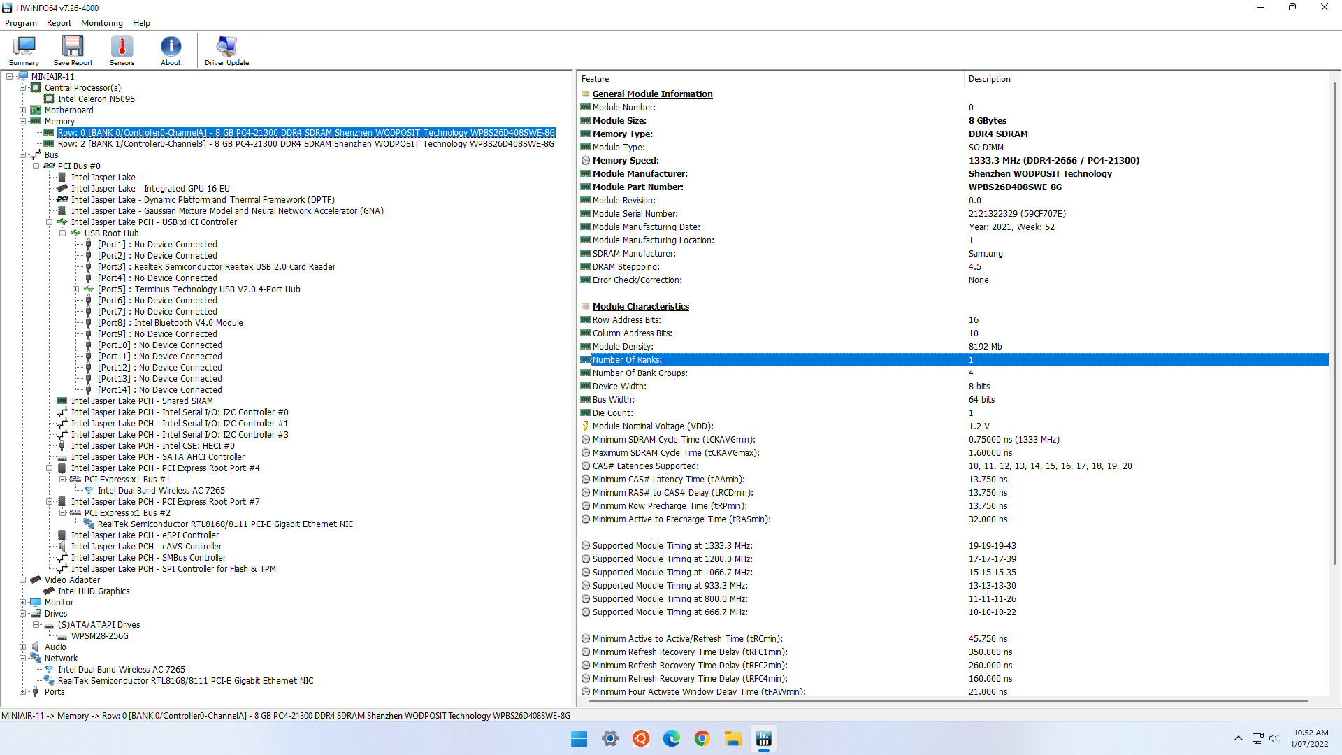Open the Windows Start button

pyautogui.click(x=579, y=739)
